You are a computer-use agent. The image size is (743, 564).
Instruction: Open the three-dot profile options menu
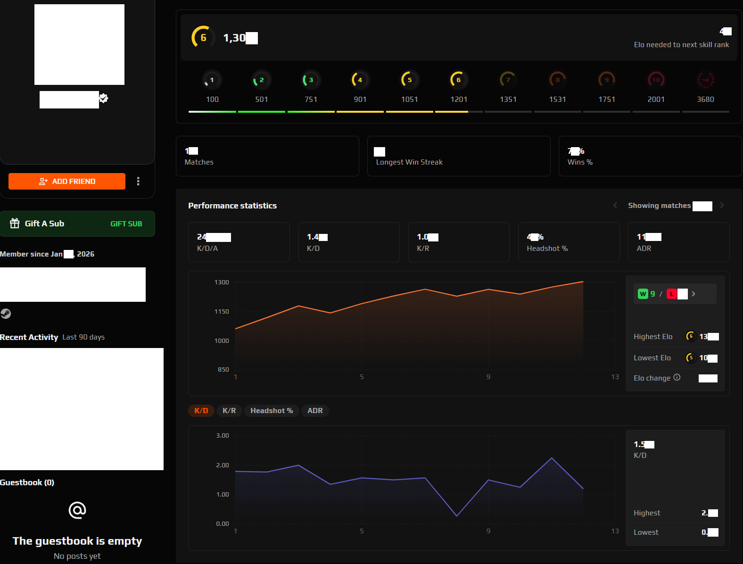(138, 181)
